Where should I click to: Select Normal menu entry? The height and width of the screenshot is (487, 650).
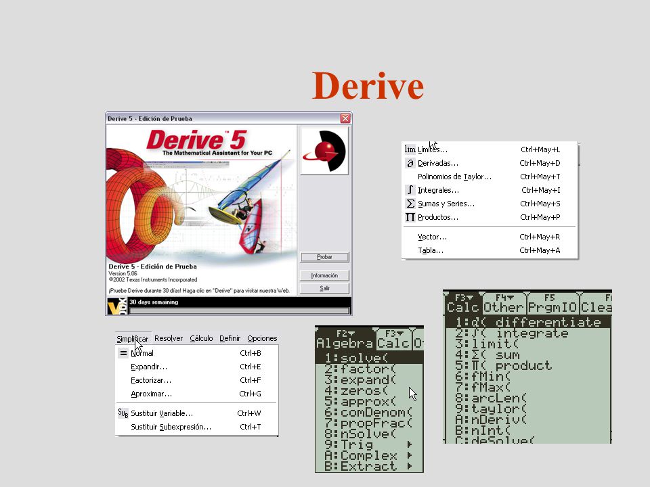(196, 353)
